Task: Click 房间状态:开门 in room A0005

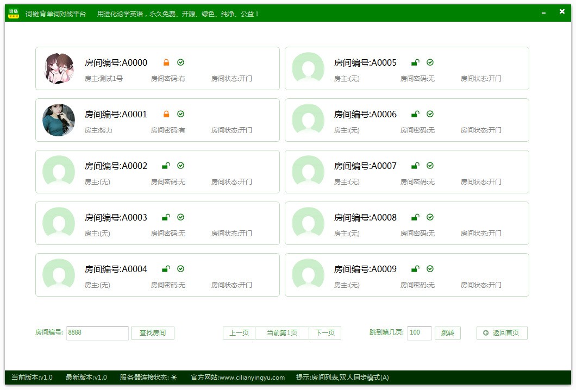Action: [x=481, y=79]
